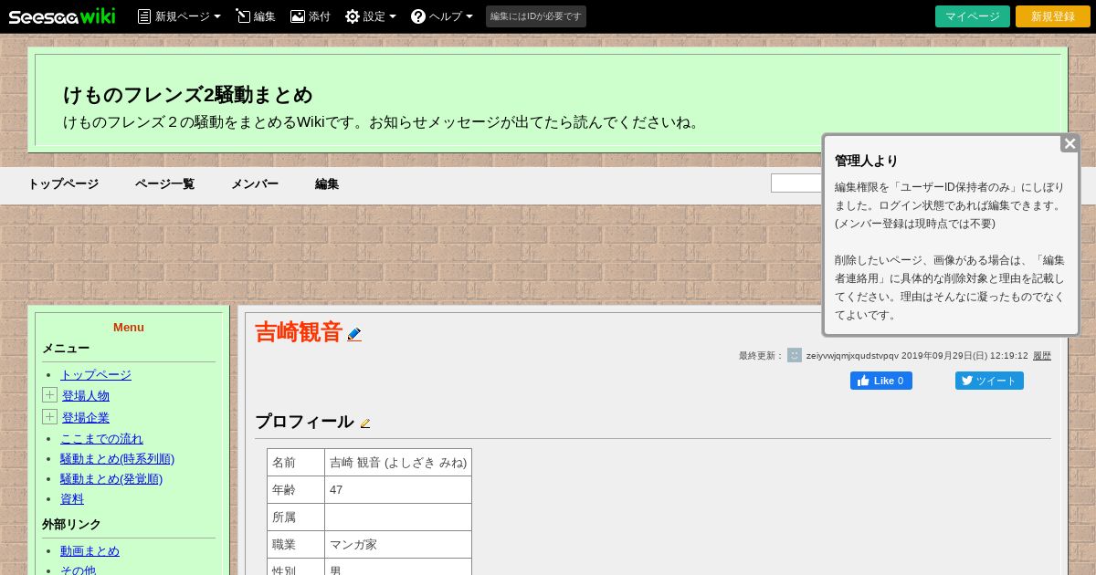The image size is (1096, 575).
Task: Focus the wiki search input field
Action: pyautogui.click(x=796, y=183)
